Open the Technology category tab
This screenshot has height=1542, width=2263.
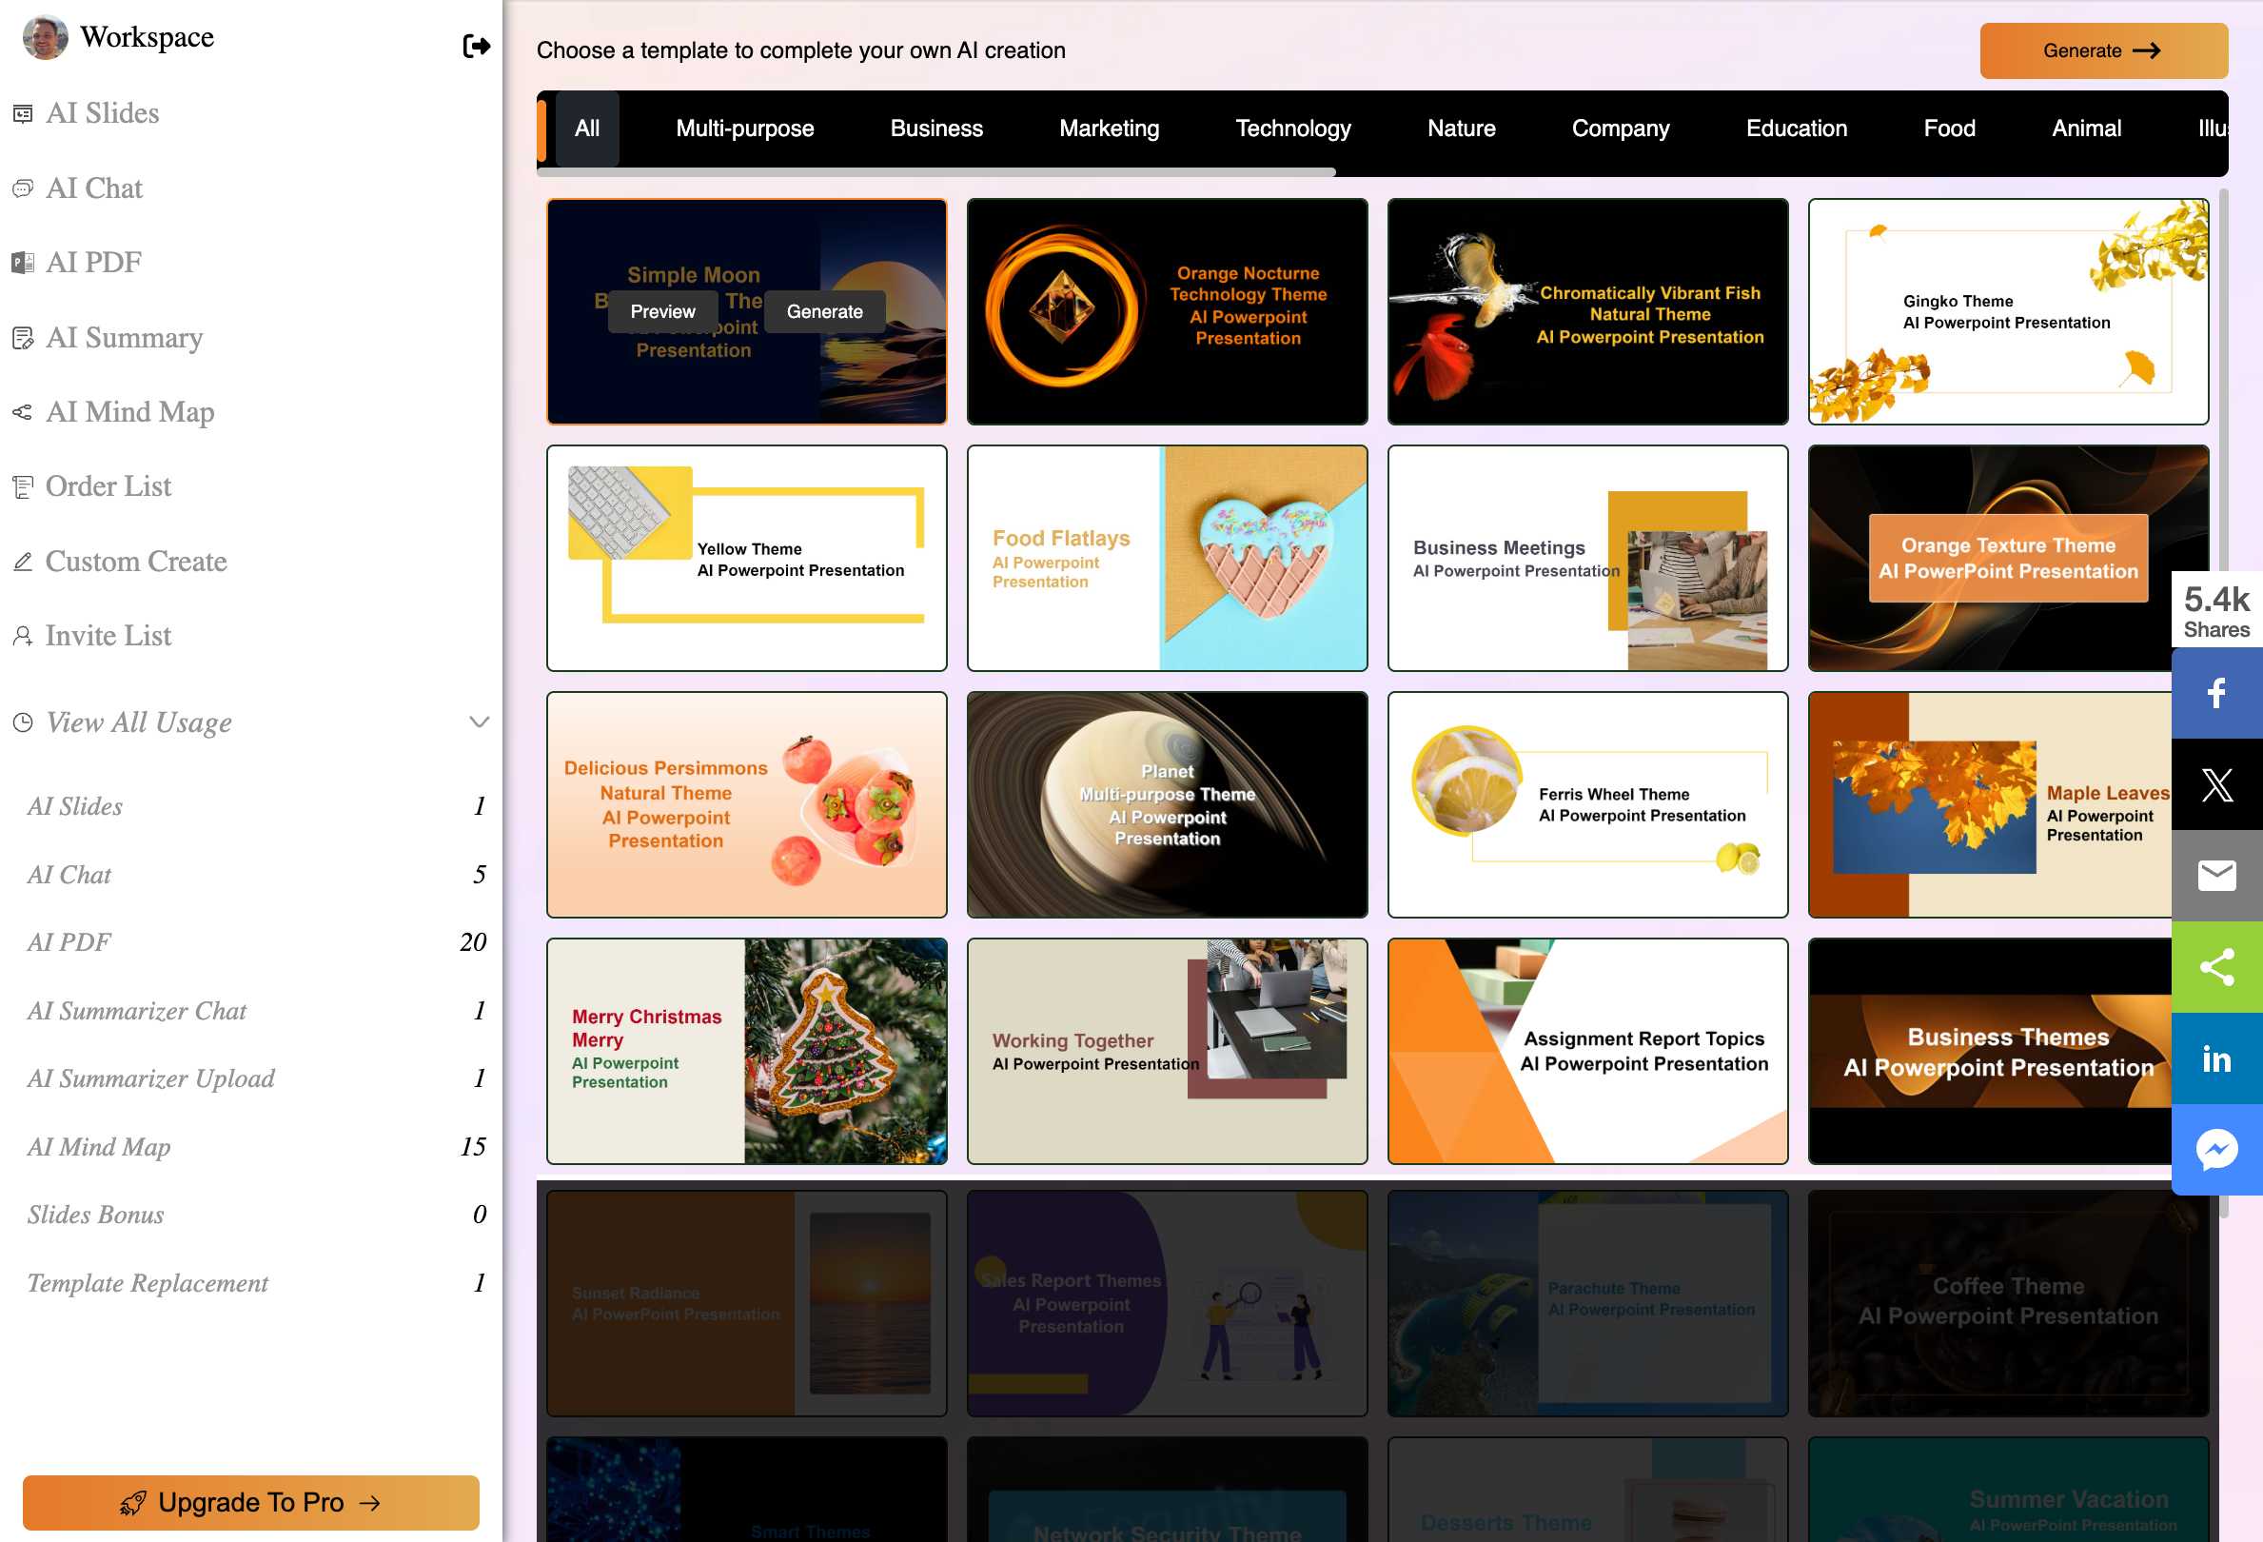(x=1293, y=128)
